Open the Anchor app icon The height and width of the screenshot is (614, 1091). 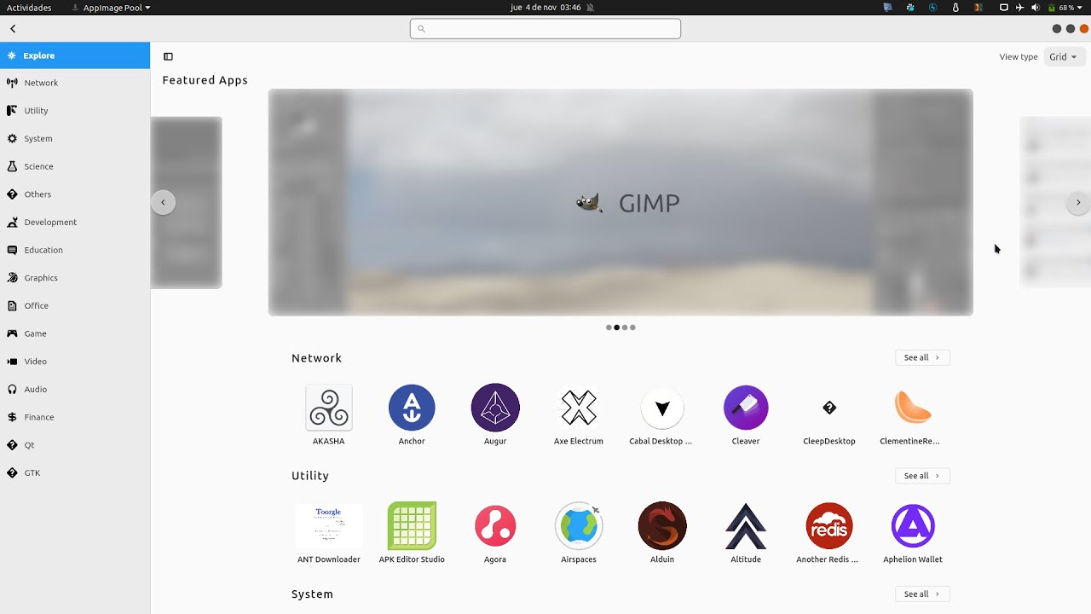(412, 408)
